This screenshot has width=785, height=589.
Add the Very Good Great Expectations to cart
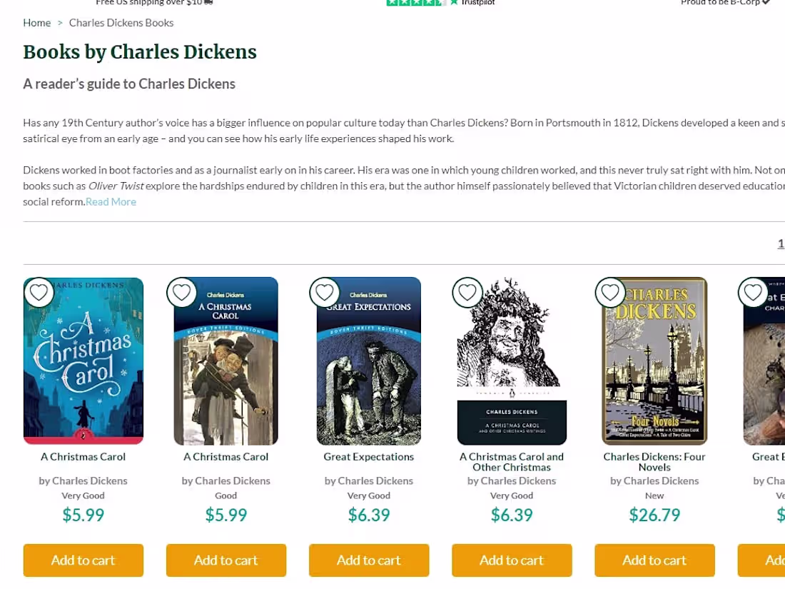coord(368,560)
